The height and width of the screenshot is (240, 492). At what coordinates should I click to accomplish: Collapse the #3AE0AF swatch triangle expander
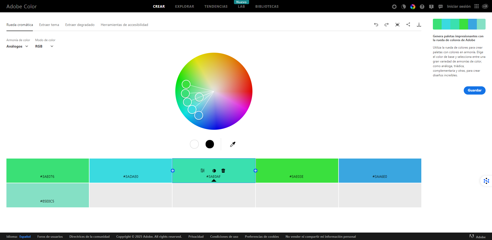tap(214, 181)
